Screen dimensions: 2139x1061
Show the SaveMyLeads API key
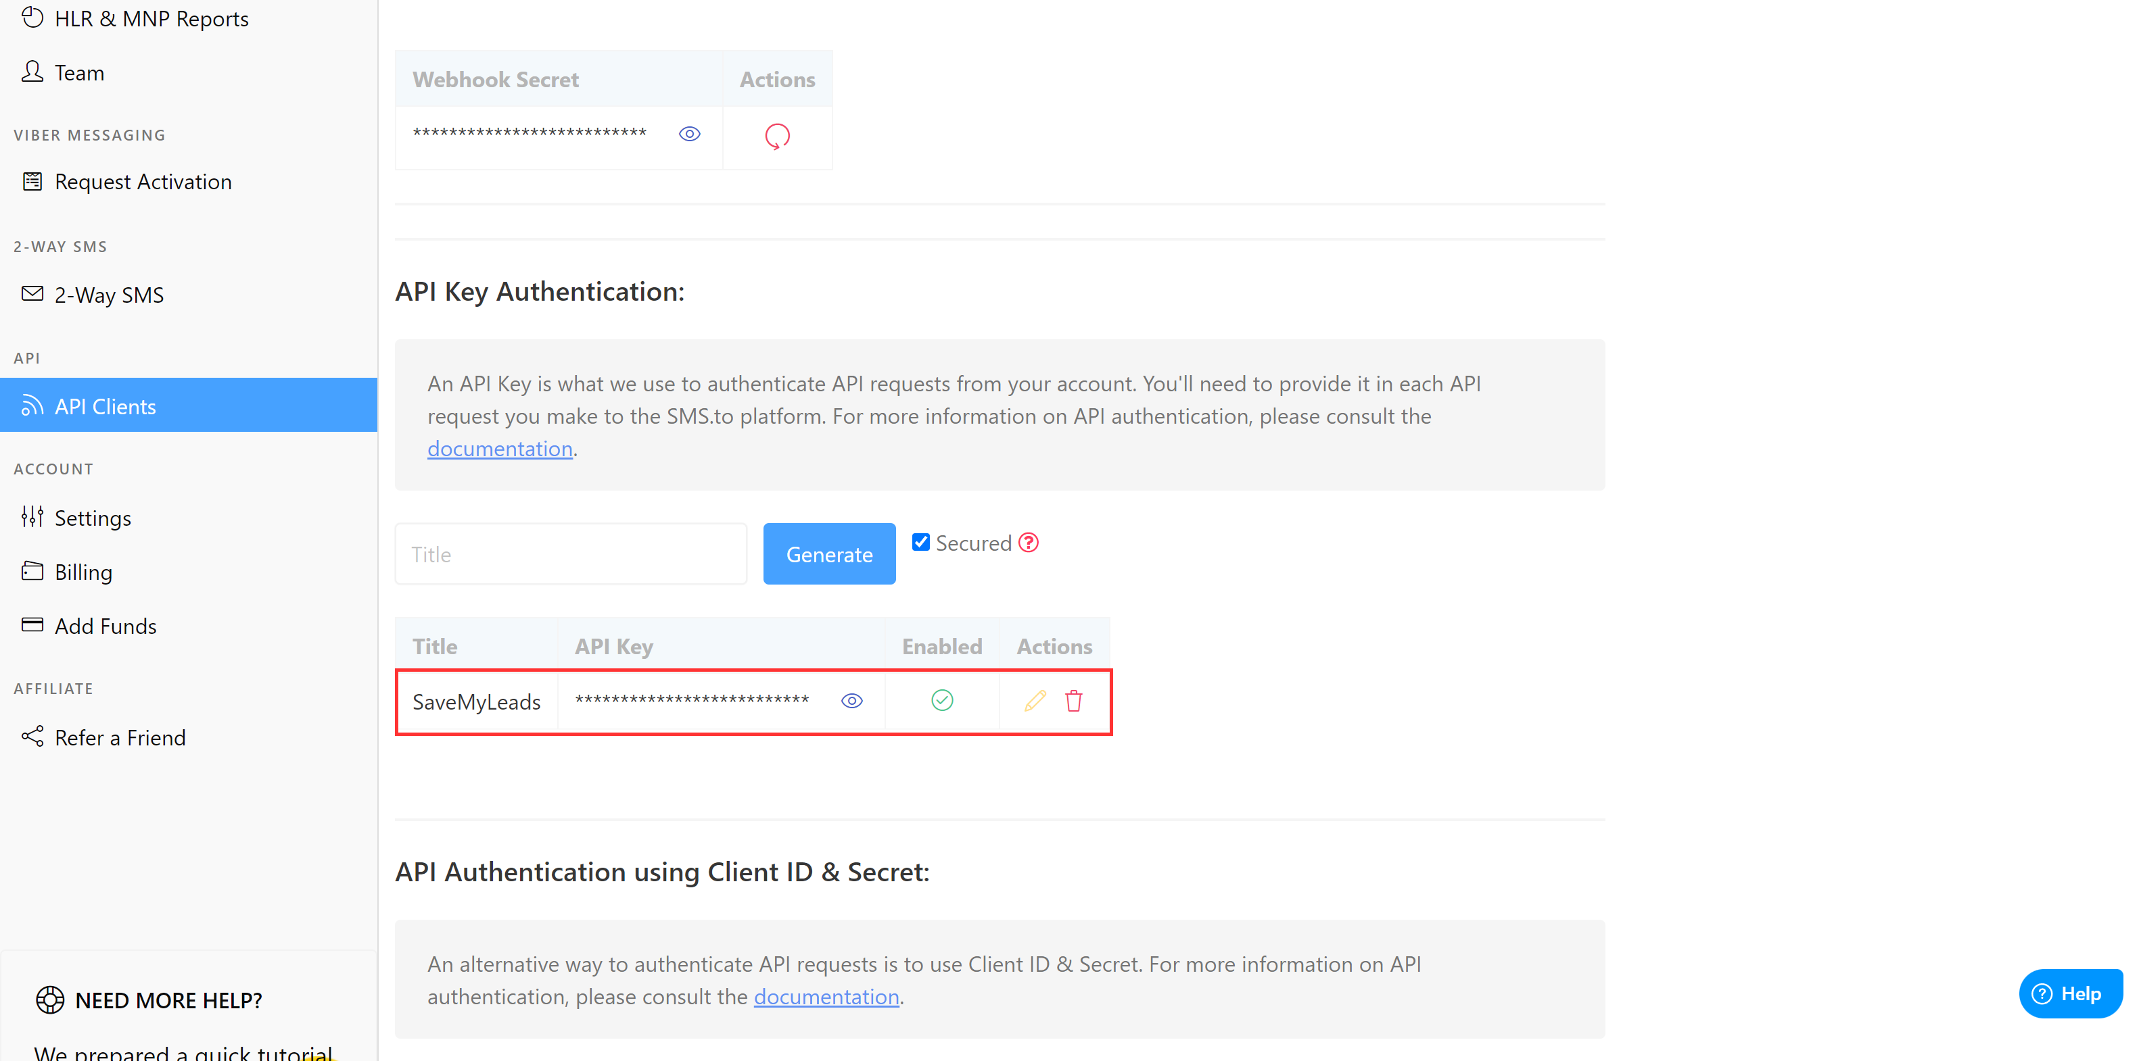point(852,701)
